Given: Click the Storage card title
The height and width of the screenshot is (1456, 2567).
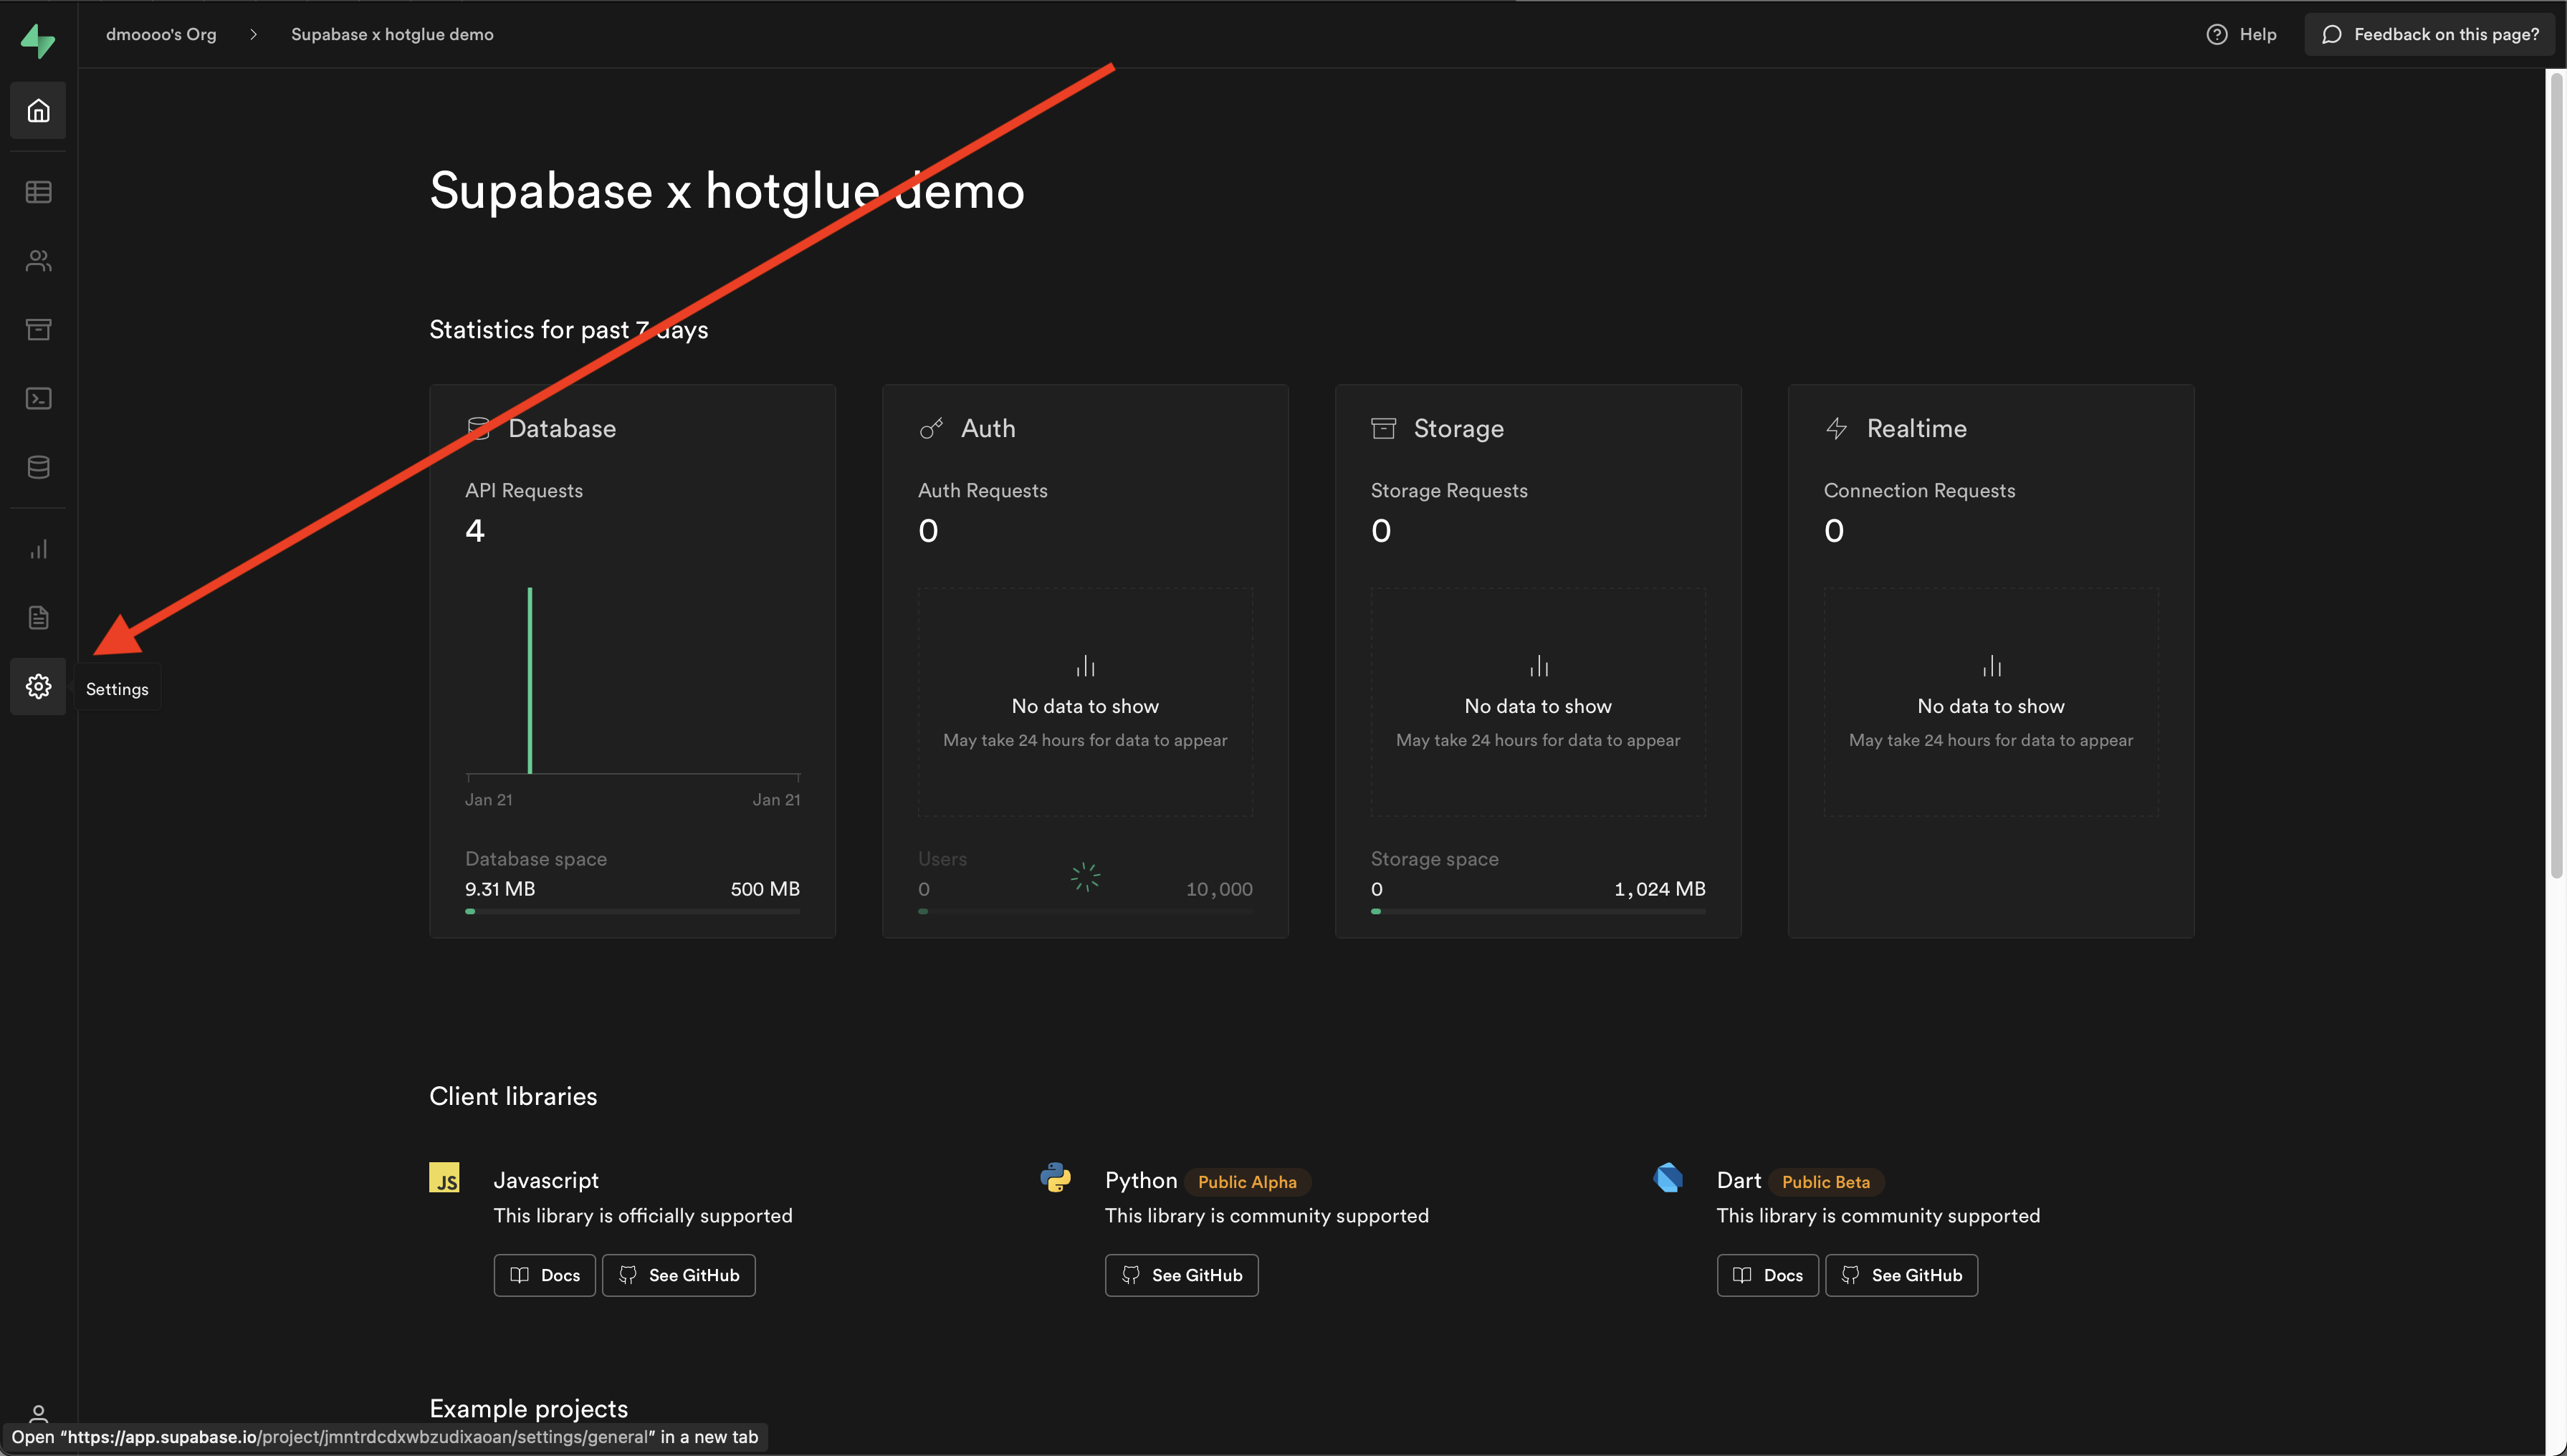Looking at the screenshot, I should click(1458, 428).
